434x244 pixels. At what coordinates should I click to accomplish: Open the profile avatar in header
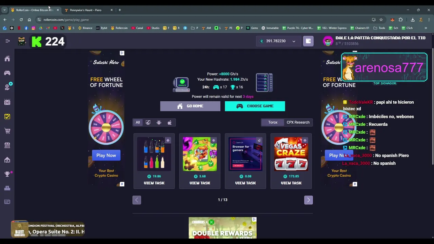[x=328, y=41]
